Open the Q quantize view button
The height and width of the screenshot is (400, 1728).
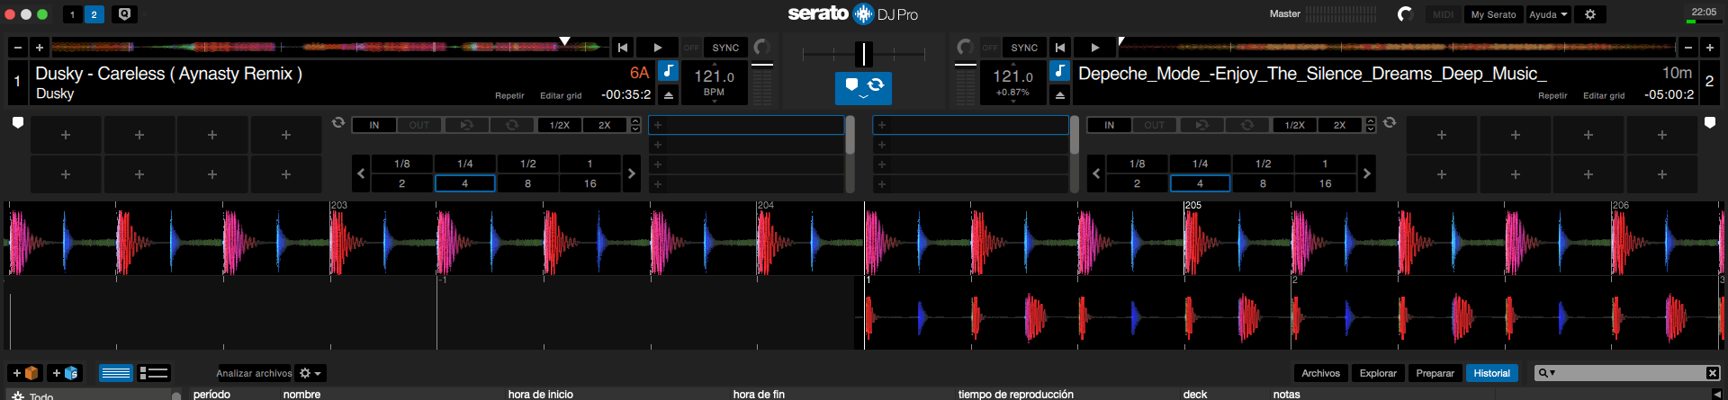(x=125, y=14)
